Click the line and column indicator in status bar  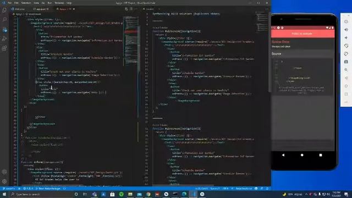click(201, 189)
